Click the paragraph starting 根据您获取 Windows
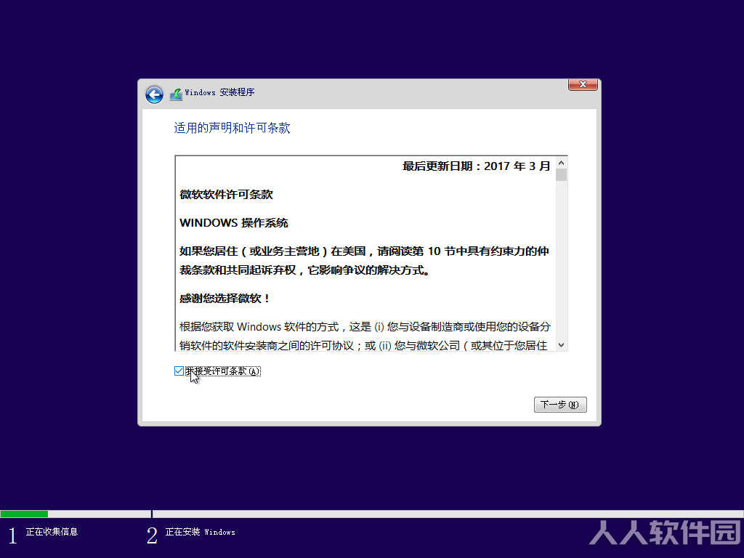 (x=365, y=336)
